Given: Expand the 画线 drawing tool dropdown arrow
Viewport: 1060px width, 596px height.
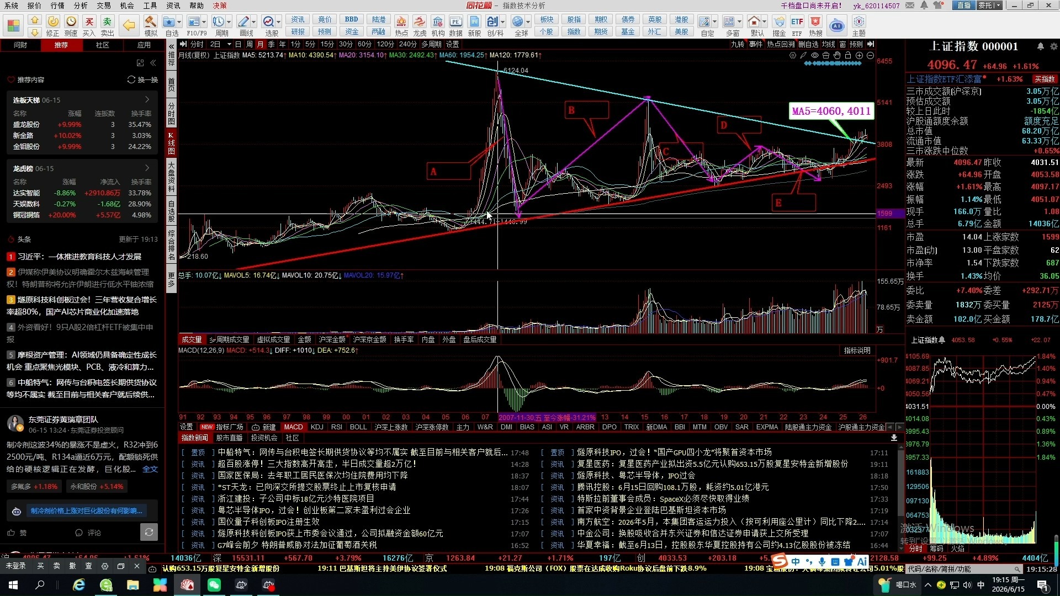Looking at the screenshot, I should click(x=254, y=22).
